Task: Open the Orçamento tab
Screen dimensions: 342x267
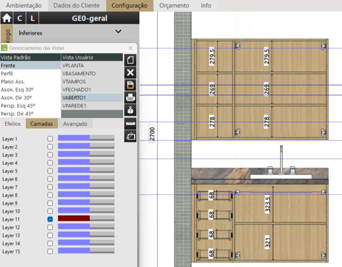Action: point(174,5)
